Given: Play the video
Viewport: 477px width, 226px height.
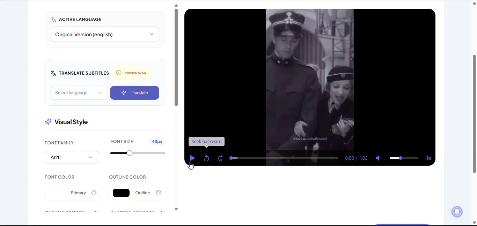Looking at the screenshot, I should (x=192, y=158).
